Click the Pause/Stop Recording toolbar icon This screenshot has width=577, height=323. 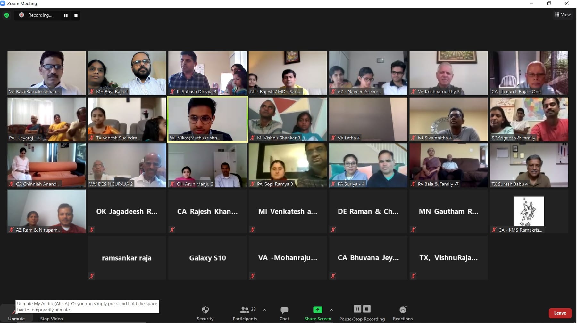coord(362,309)
